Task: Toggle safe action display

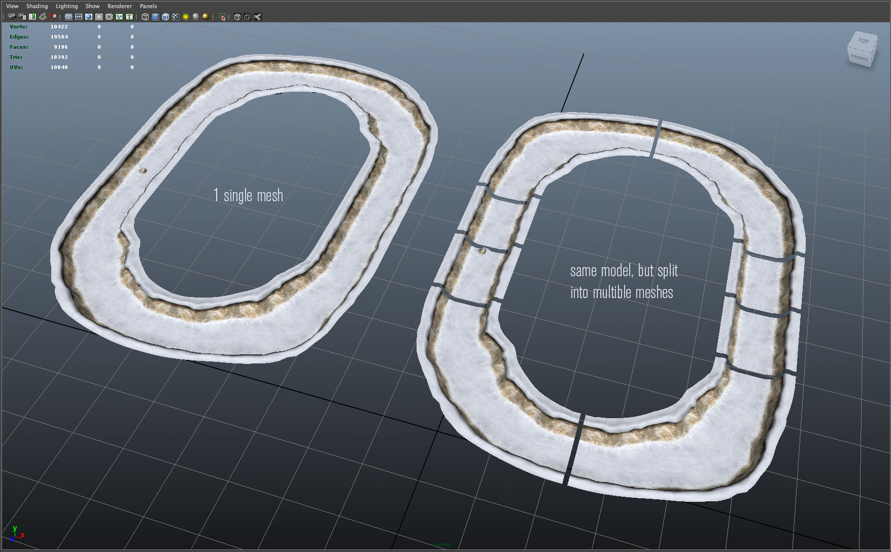Action: click(119, 16)
